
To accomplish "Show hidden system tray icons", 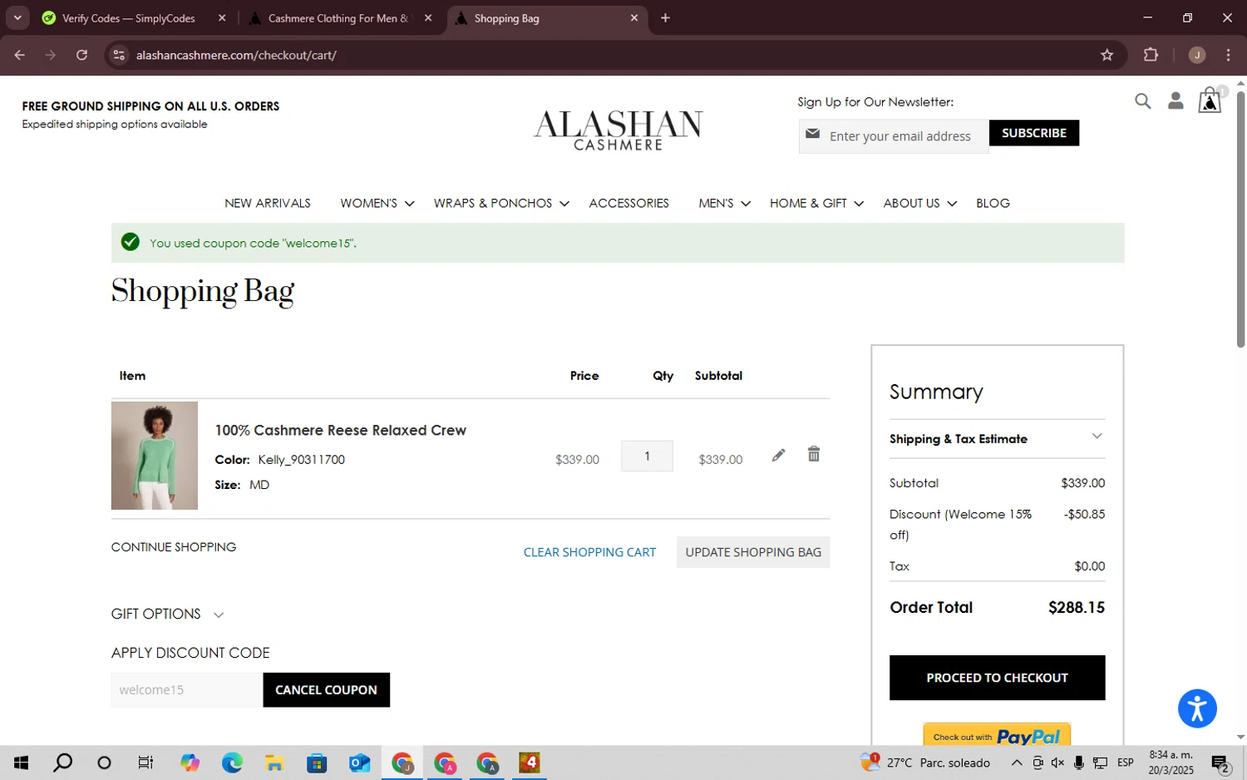I will click(x=1016, y=763).
